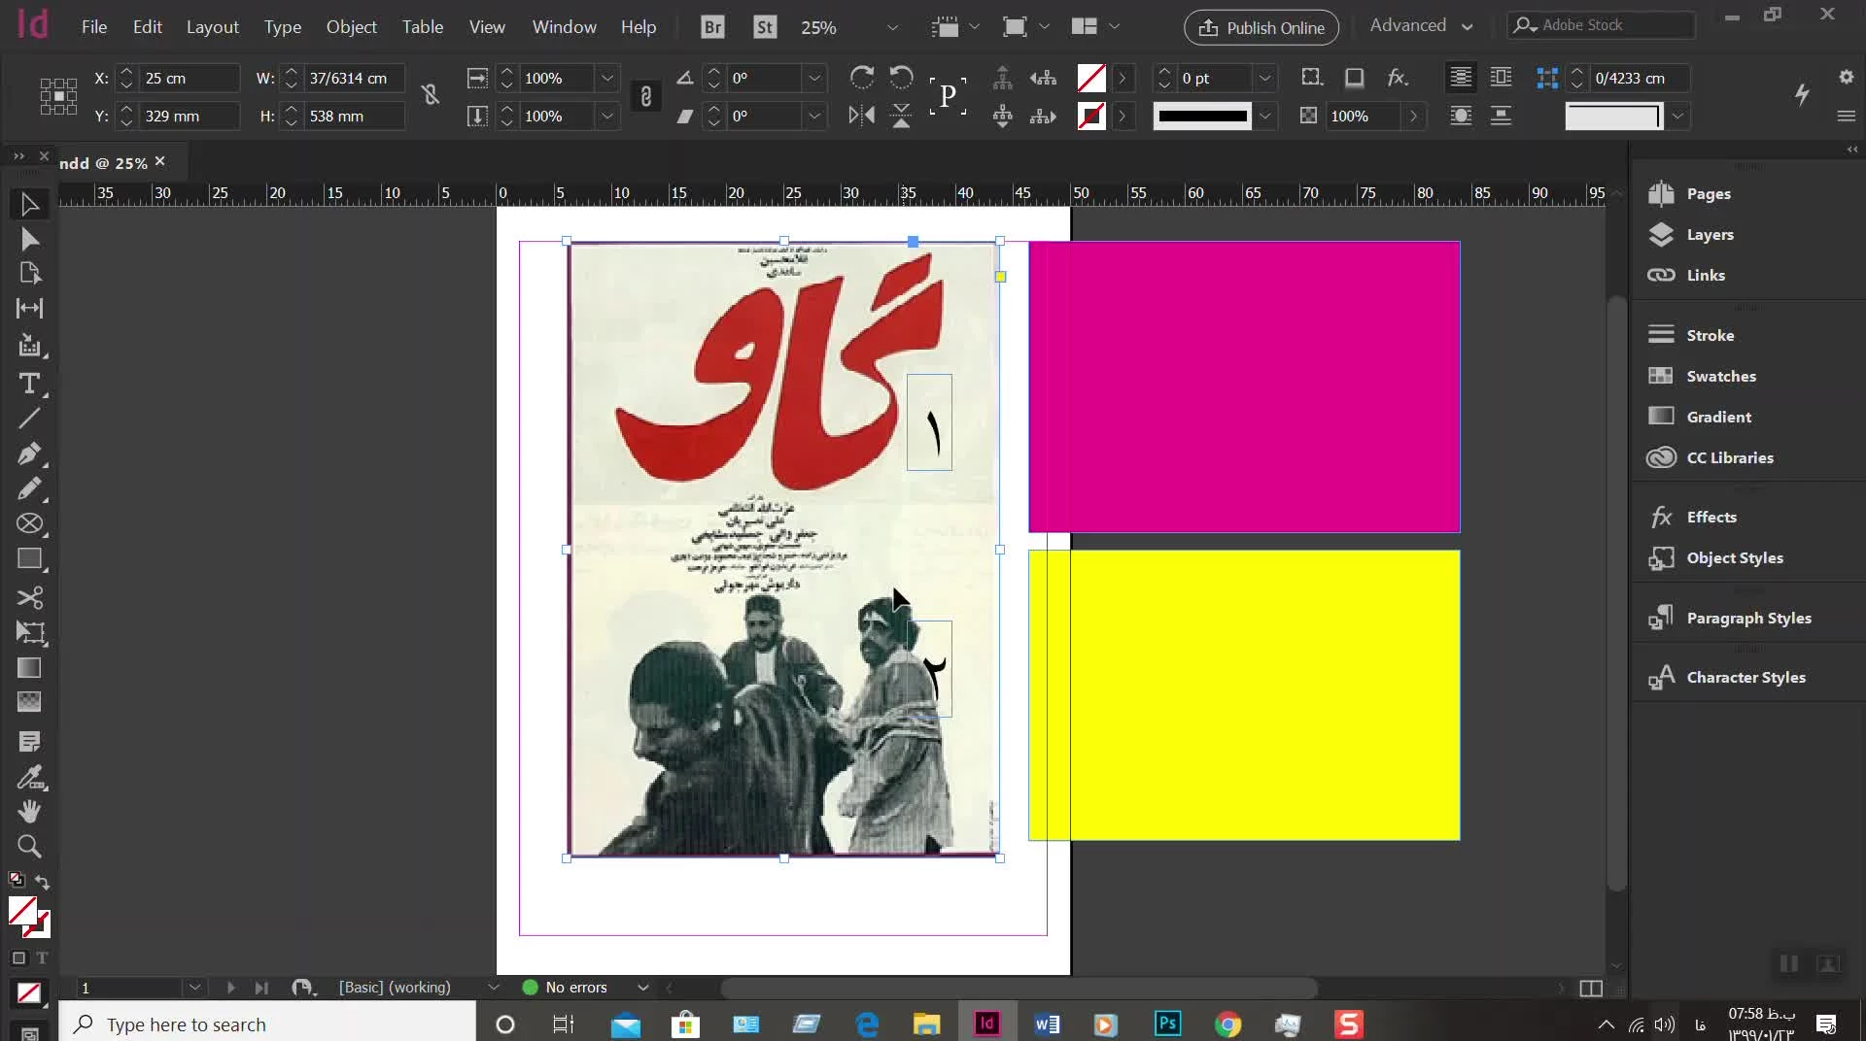Toggle formatting affects text
This screenshot has width=1866, height=1041.
click(42, 957)
